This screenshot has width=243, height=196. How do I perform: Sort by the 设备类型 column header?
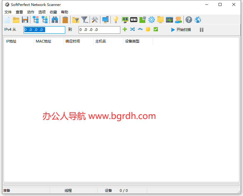click(x=138, y=41)
